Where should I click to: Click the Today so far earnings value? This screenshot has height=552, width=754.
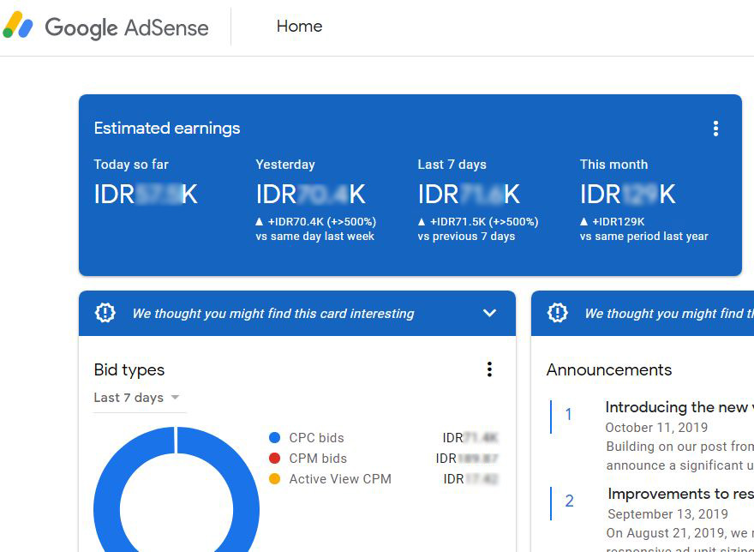[x=146, y=195]
